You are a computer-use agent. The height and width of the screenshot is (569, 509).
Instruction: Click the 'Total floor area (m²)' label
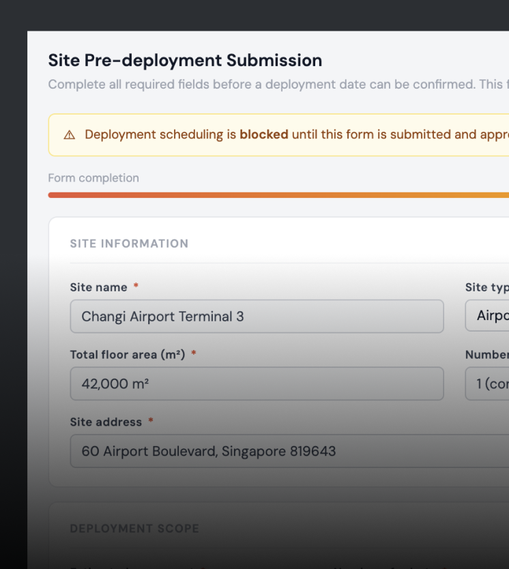(x=128, y=355)
